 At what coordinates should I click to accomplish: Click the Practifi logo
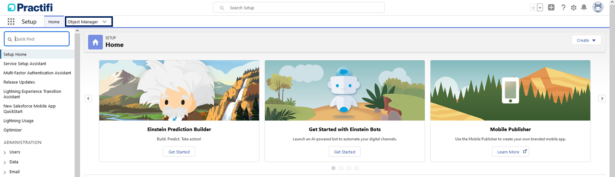(x=30, y=8)
